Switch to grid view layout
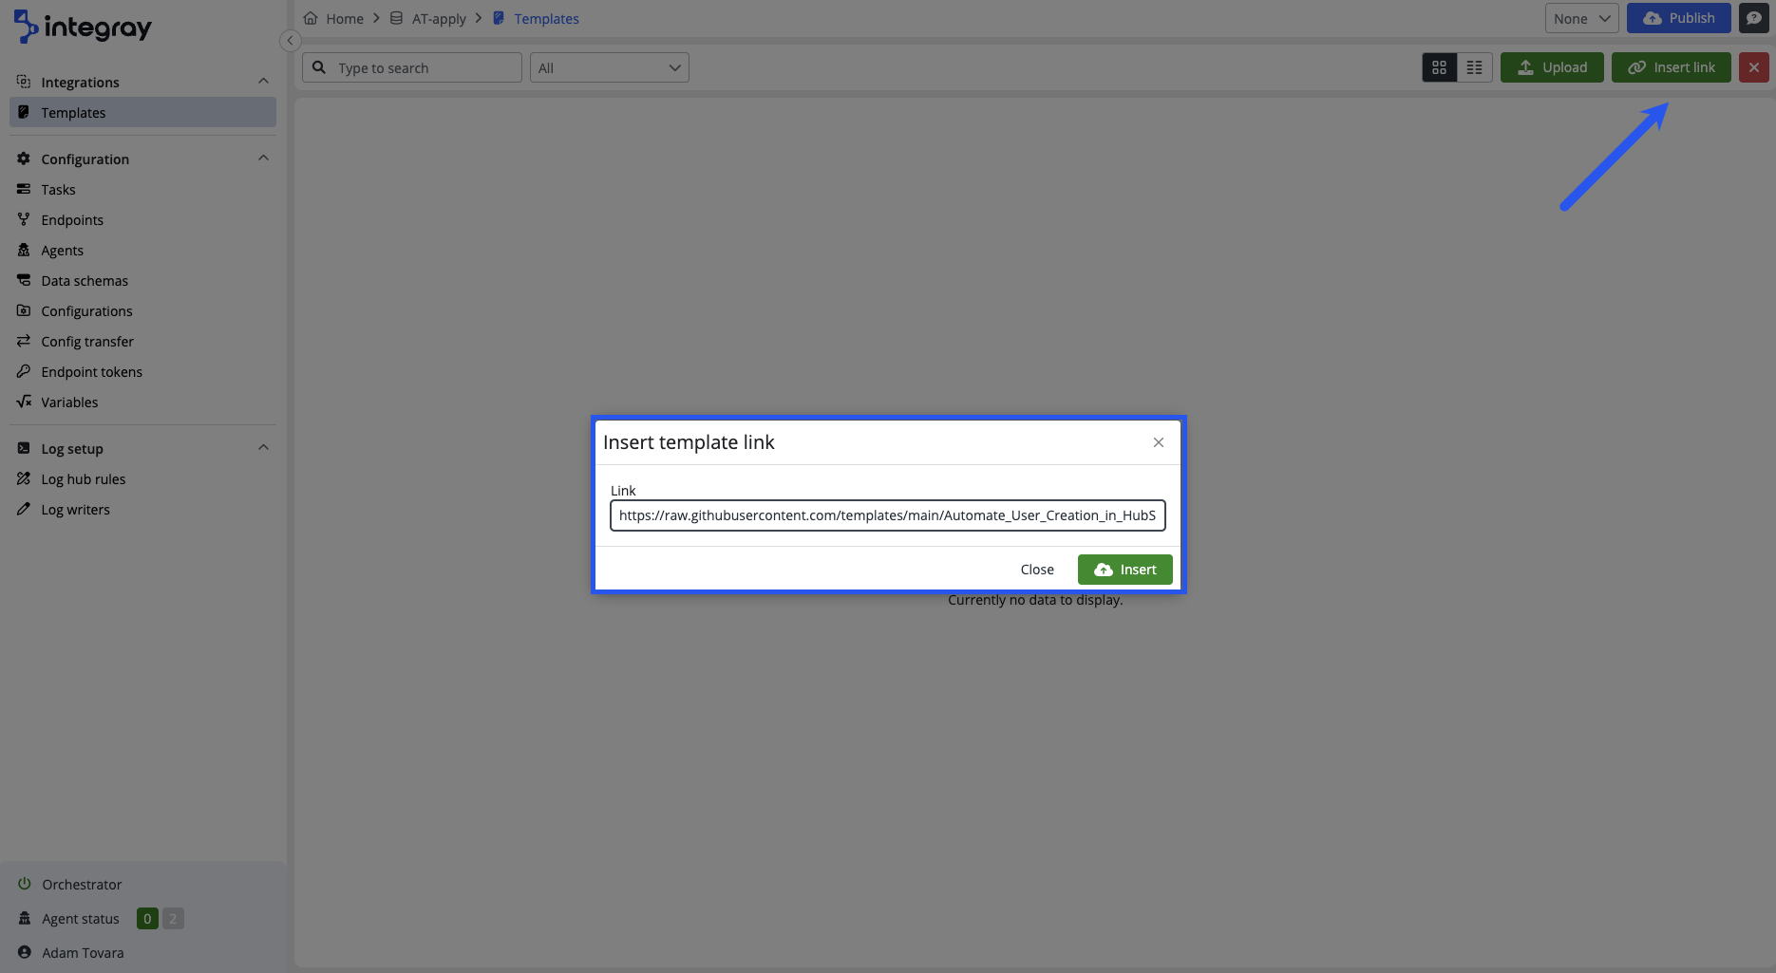 (x=1439, y=67)
